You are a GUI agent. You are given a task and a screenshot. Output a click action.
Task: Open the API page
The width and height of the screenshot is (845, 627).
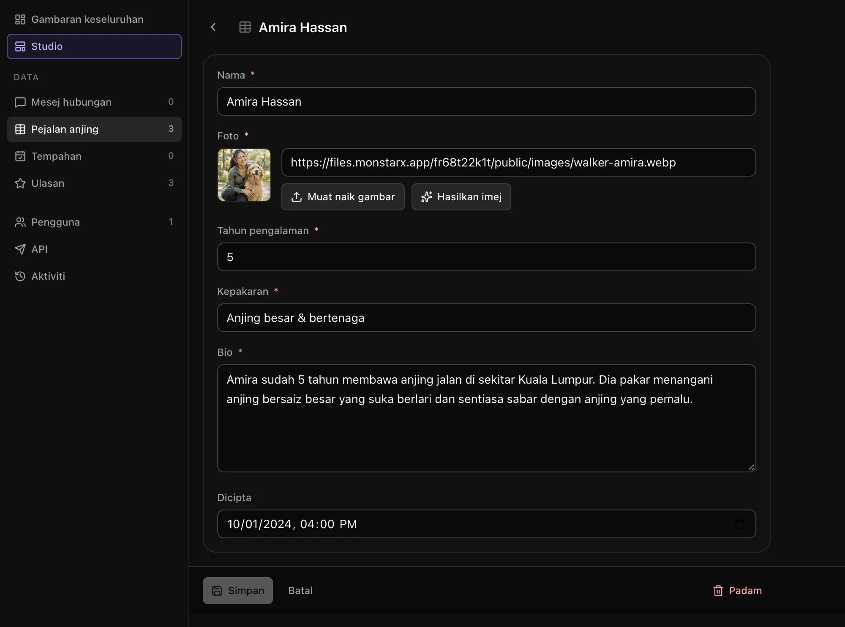pos(94,249)
